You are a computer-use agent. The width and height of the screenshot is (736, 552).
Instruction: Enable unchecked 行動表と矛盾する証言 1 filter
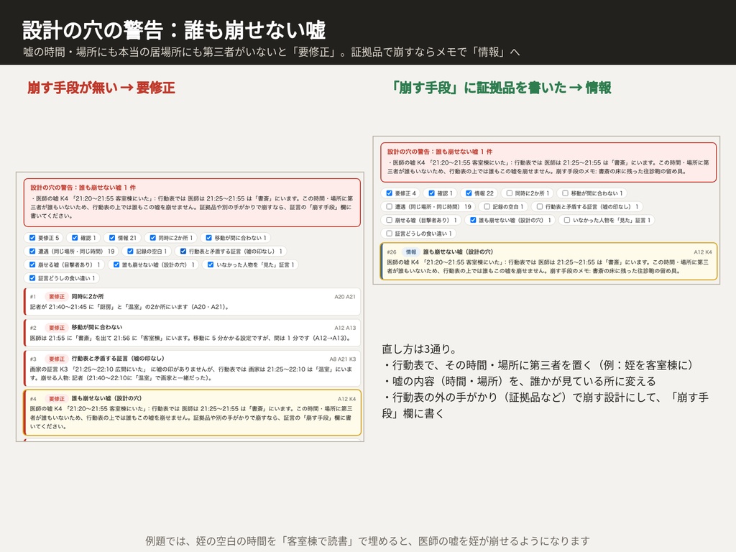pos(540,206)
